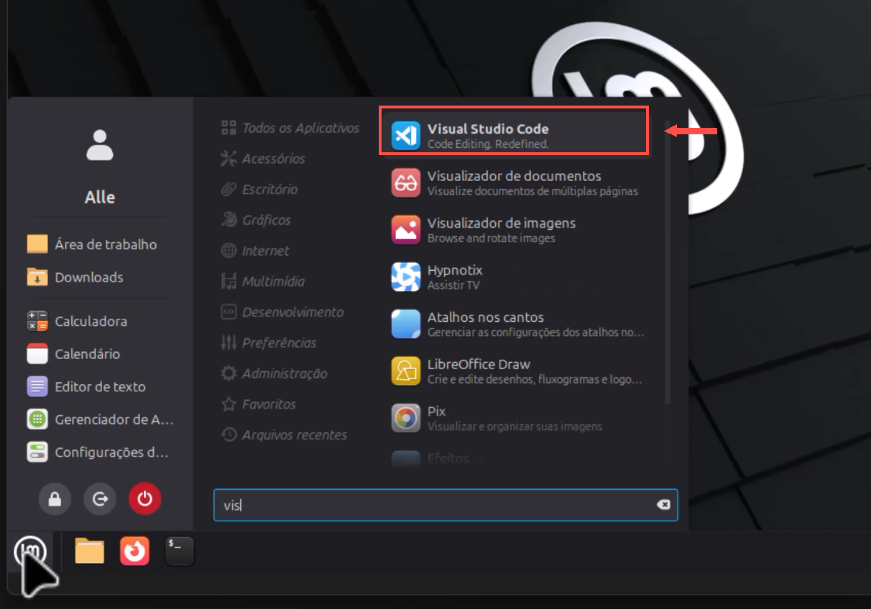871x609 pixels.
Task: Open Configurações do sistema shortcut
Action: pos(100,452)
